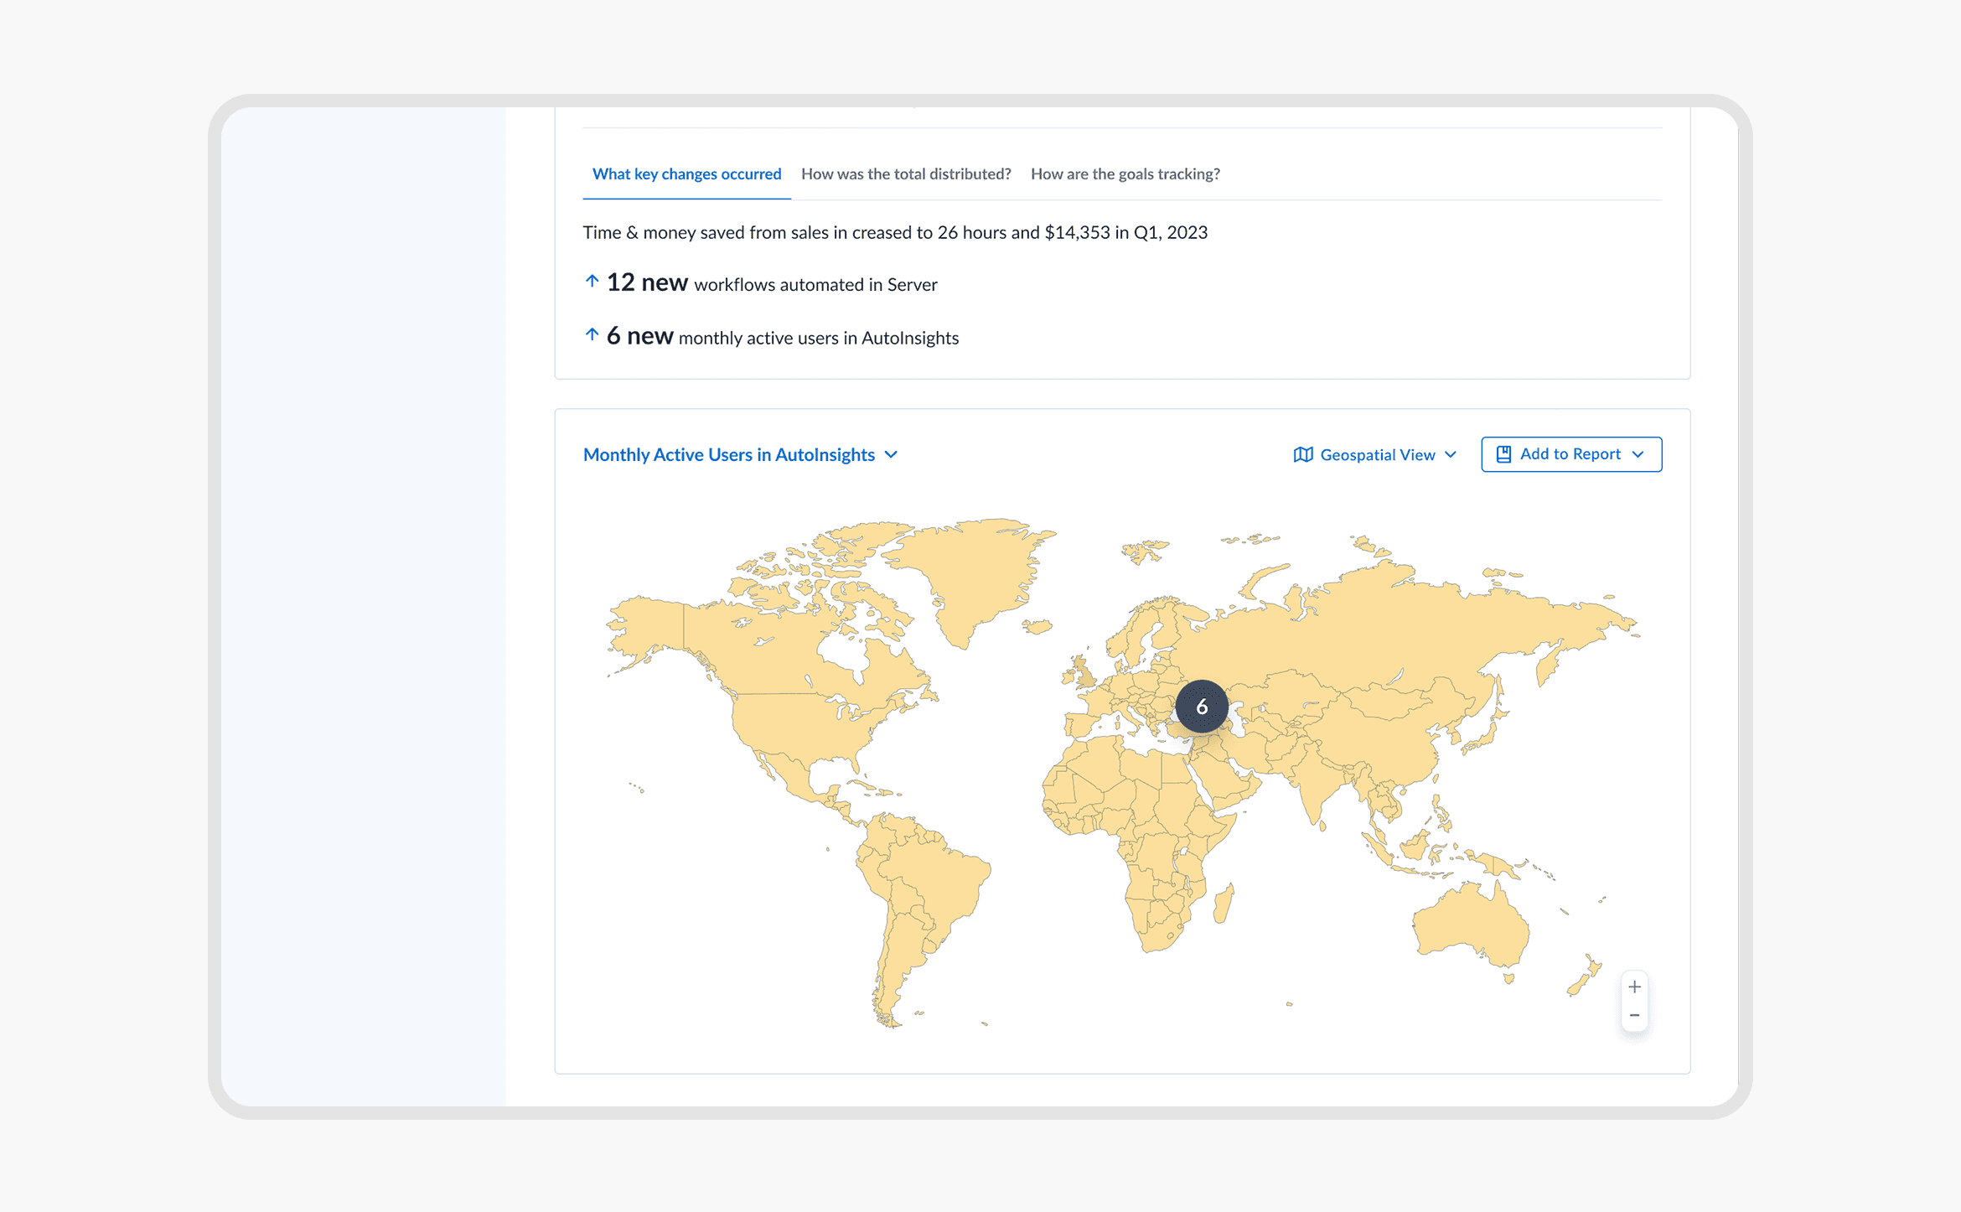Click up arrow beside 6 new users
The width and height of the screenshot is (1961, 1212).
592,335
